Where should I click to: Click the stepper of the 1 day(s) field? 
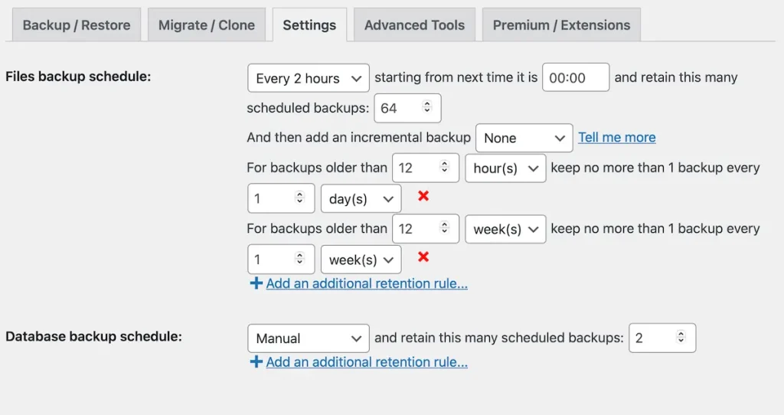pyautogui.click(x=299, y=198)
